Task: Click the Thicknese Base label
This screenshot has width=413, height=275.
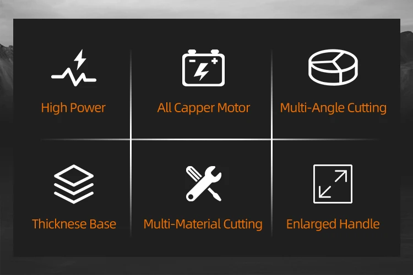Action: coord(74,224)
